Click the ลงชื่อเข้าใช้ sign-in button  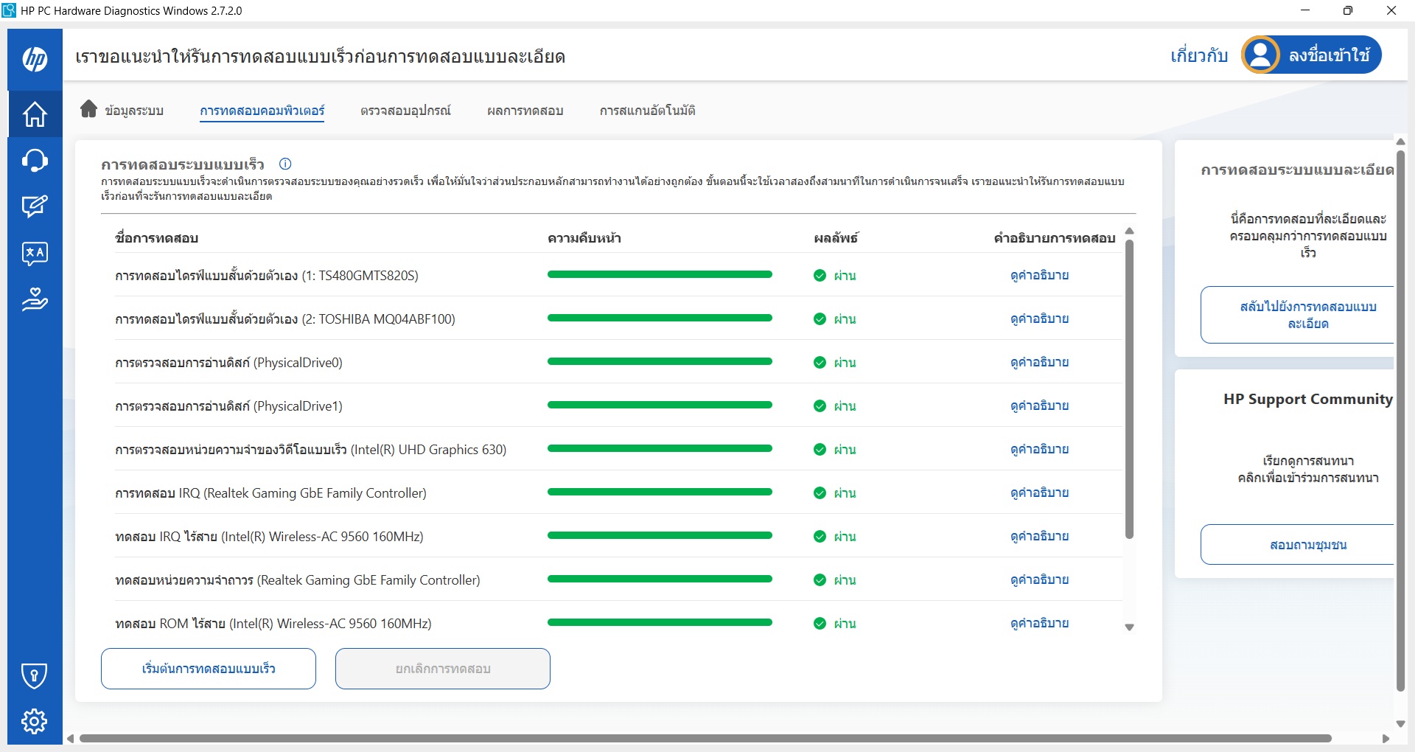(1312, 55)
